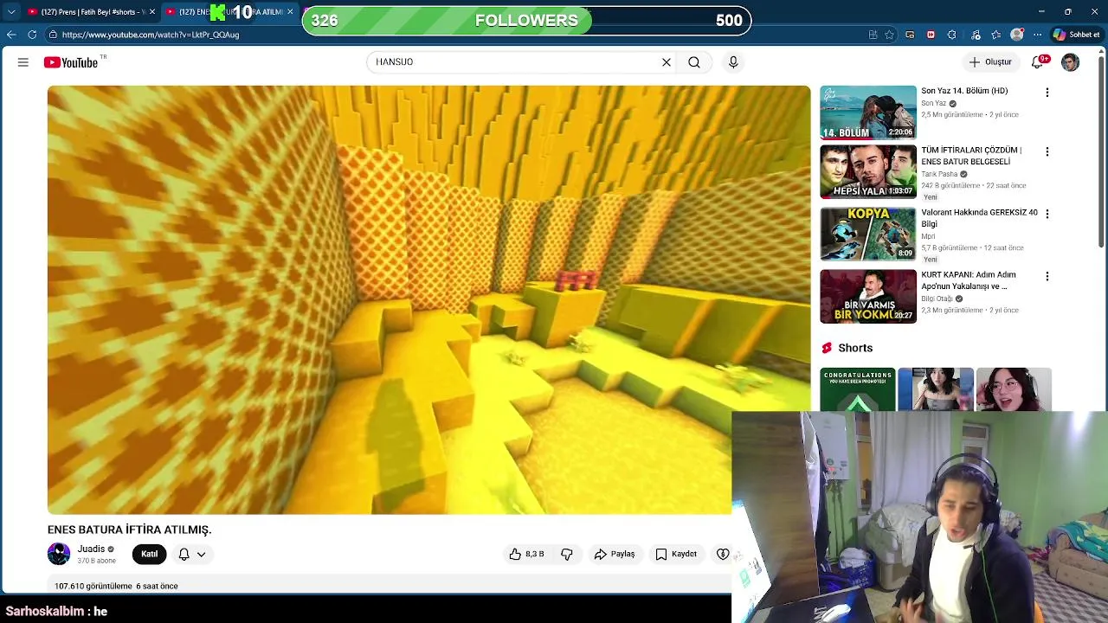Screen dimensions: 1108x623
Task: Click the Tarık Pasha channel name
Action: pos(939,174)
